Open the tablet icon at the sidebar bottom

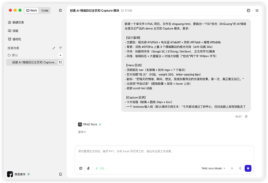point(61,174)
